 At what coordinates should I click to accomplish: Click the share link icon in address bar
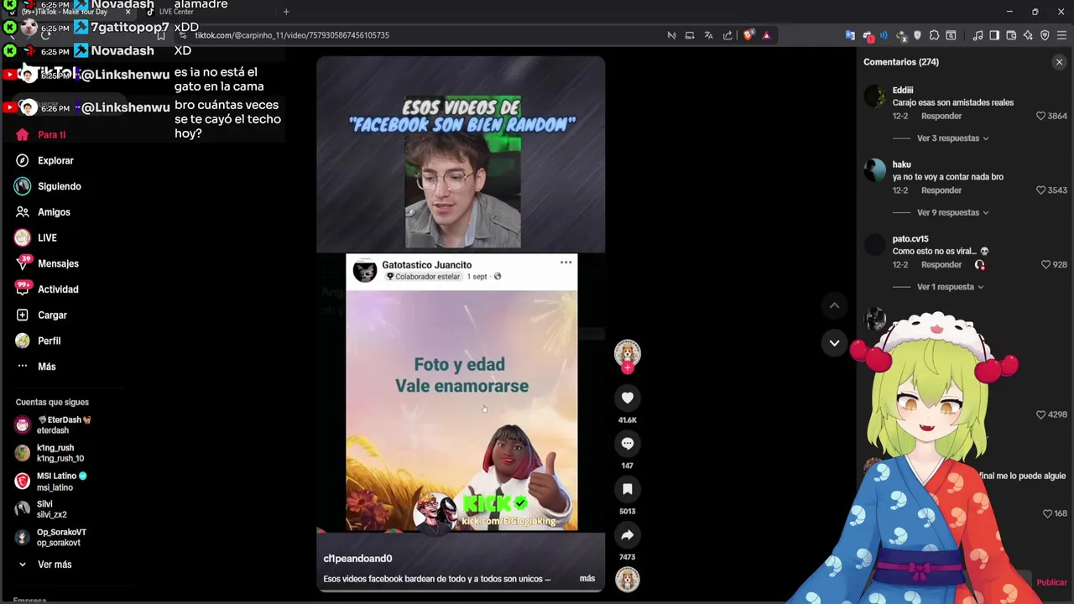[x=727, y=35]
